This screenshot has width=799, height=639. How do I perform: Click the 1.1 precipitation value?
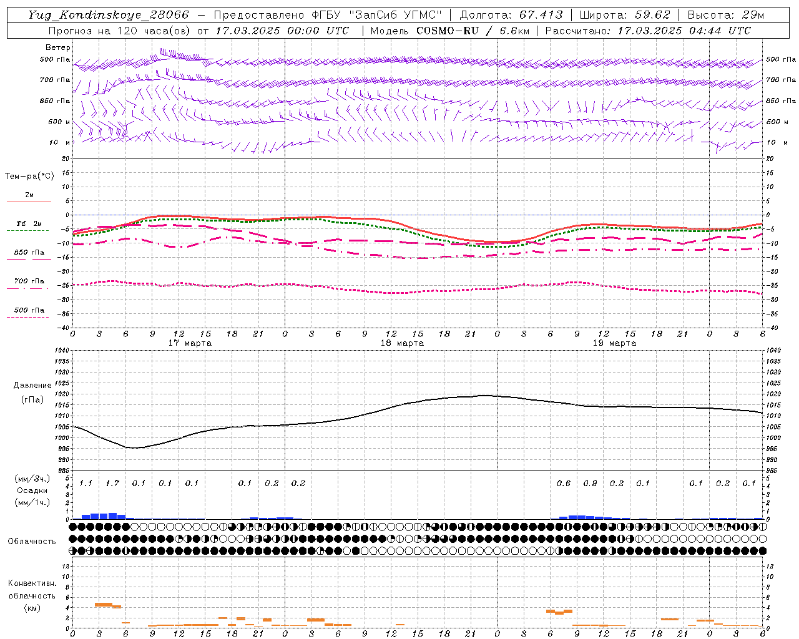(86, 483)
